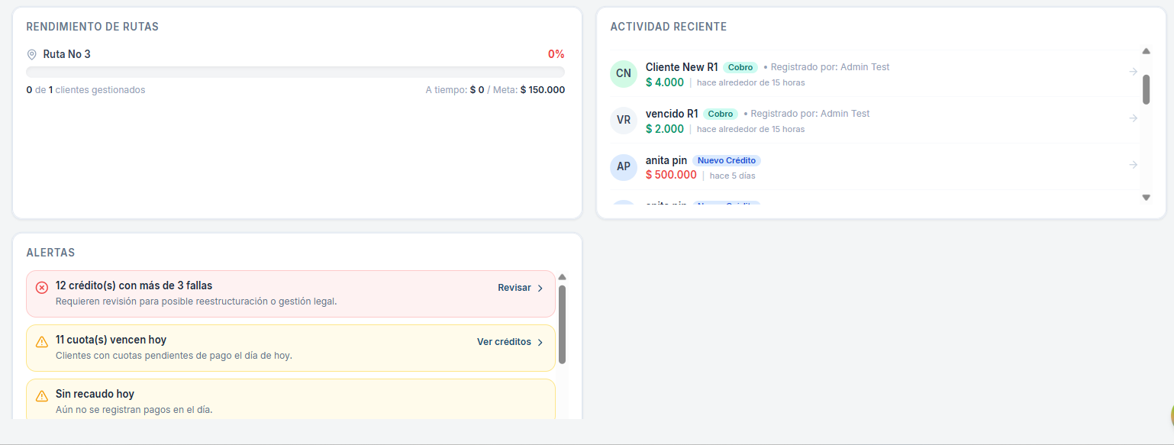
Task: Open the CN avatar for Cliente New R1
Action: click(624, 73)
